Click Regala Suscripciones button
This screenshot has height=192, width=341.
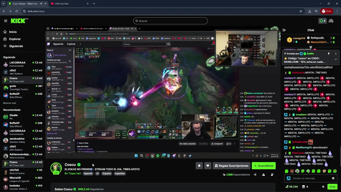tap(231, 166)
